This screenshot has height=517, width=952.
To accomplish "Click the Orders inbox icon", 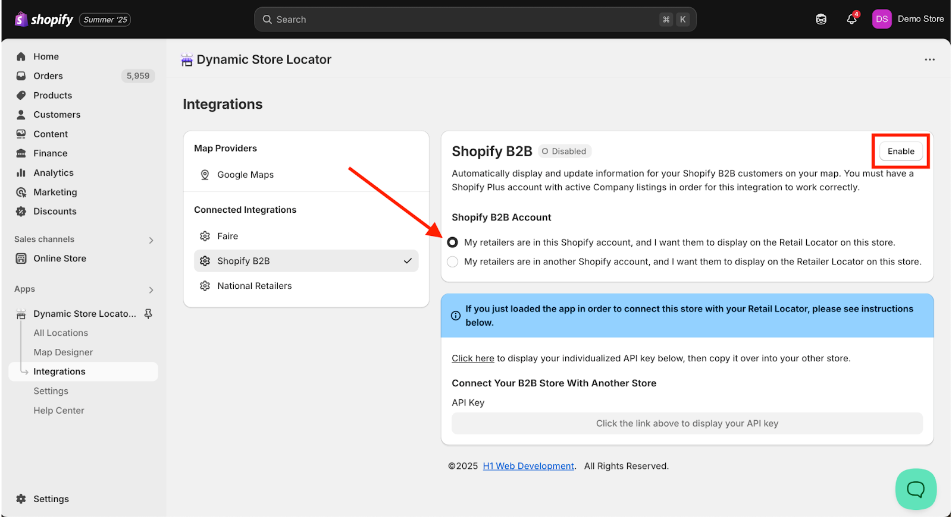I will [x=21, y=76].
